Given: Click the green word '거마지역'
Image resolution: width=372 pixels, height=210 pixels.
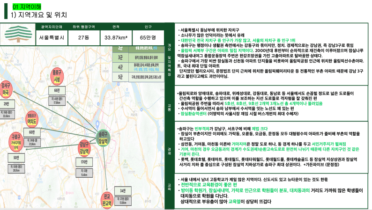Looking at the screenshot, I should pyautogui.click(x=239, y=144).
